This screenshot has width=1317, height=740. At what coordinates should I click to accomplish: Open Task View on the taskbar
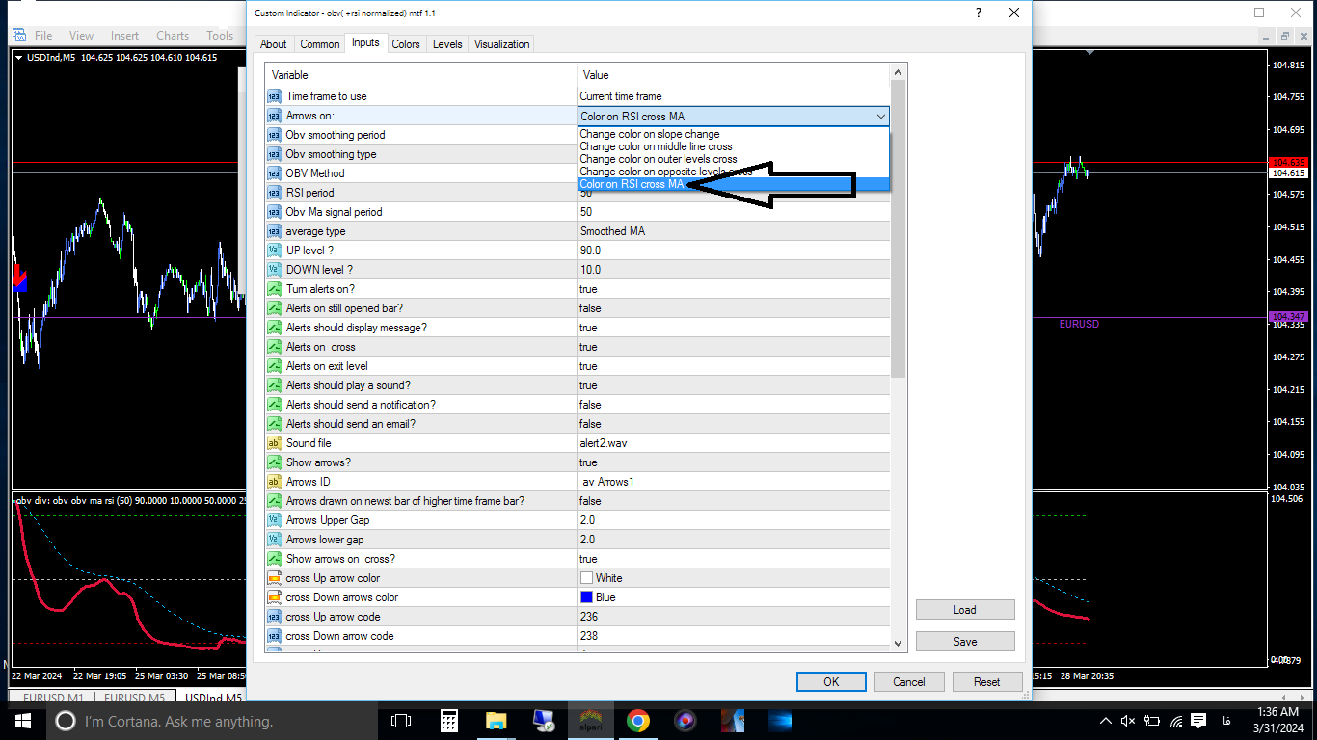coord(401,721)
